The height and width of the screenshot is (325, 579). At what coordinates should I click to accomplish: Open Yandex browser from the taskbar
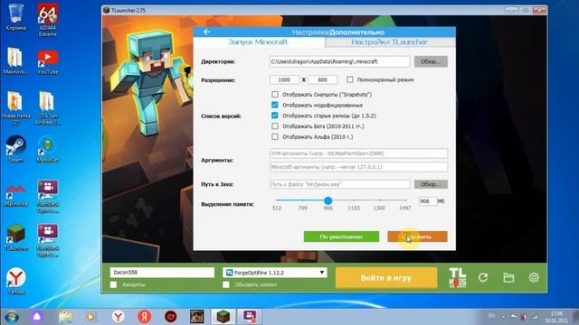[119, 317]
